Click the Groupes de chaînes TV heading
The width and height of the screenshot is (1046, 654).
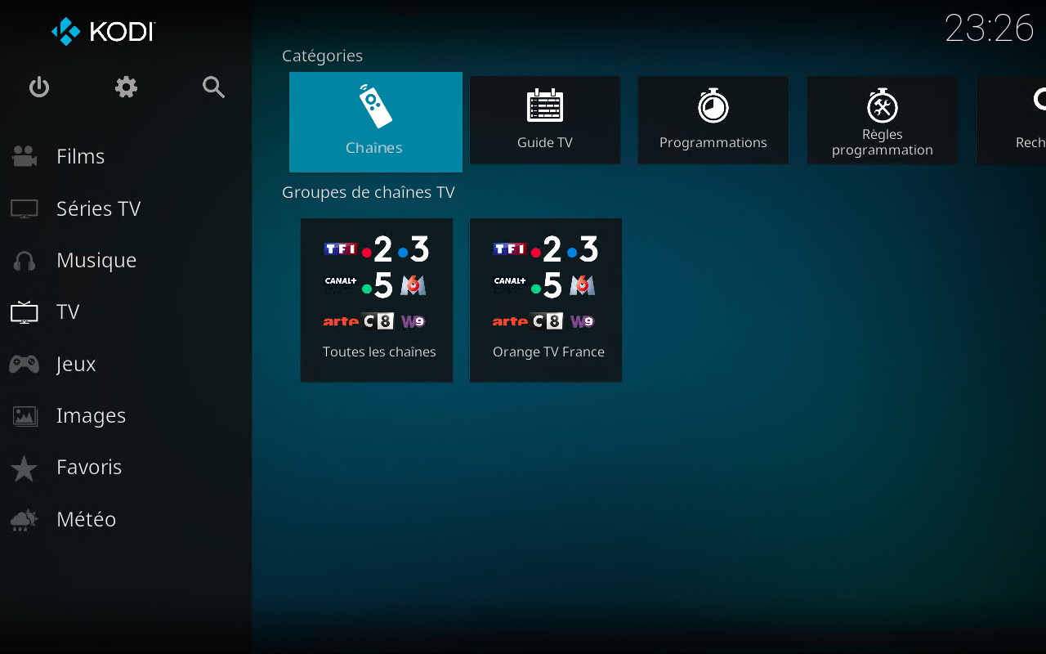click(369, 192)
